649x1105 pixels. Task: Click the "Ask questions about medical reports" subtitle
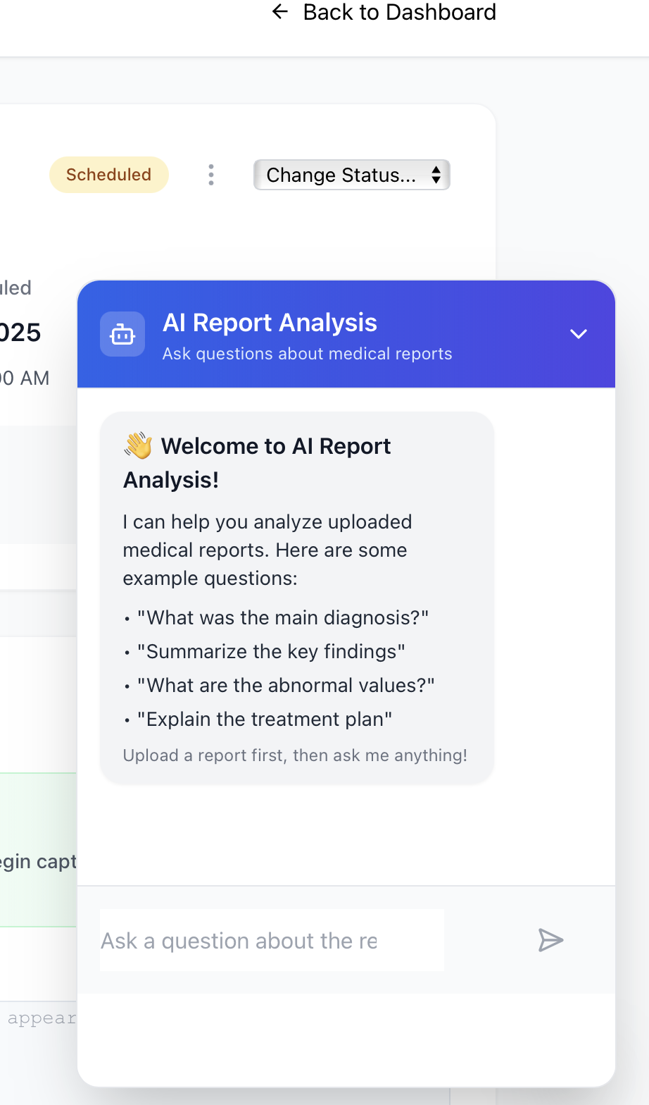[x=307, y=354]
